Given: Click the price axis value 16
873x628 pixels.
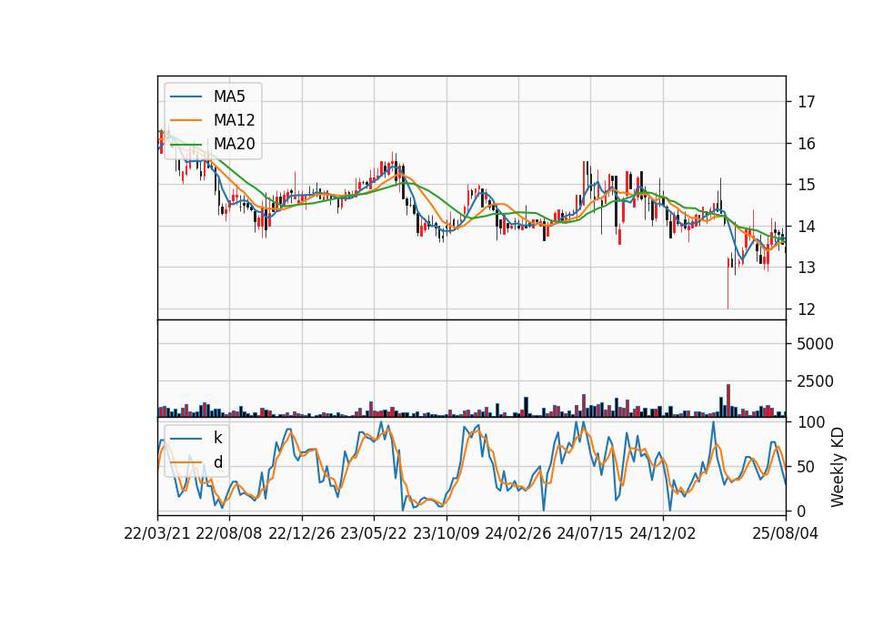Looking at the screenshot, I should [x=807, y=144].
